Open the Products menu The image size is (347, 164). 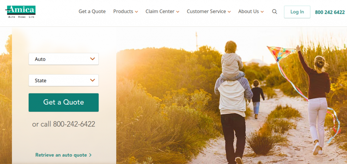(125, 11)
